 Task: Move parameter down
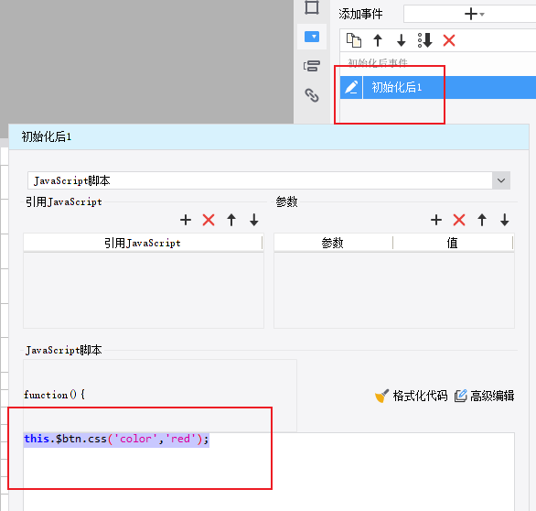coord(505,220)
